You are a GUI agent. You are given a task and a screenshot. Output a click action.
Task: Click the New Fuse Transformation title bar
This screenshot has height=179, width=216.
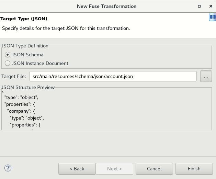pos(106,6)
